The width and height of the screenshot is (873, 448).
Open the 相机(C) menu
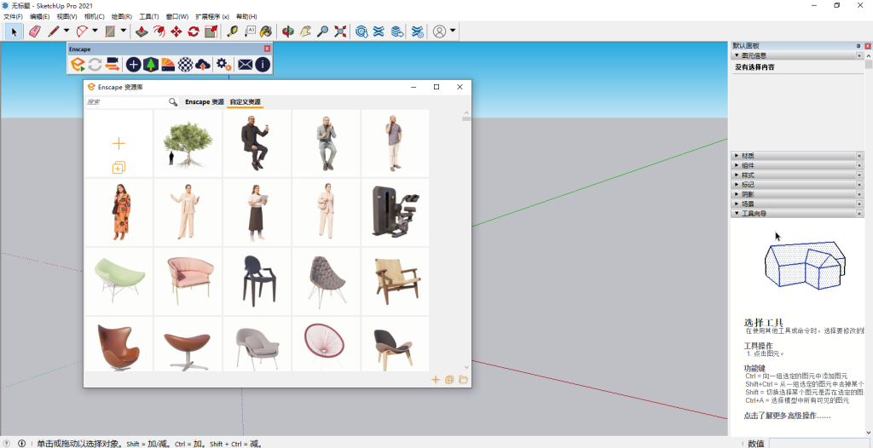tap(95, 16)
